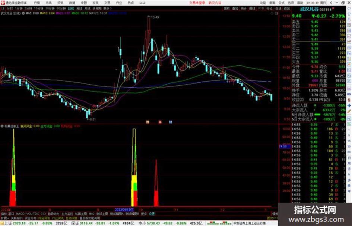Click the 标记 (mark) button
Screen dimensions: 352x226
click(269, 8)
